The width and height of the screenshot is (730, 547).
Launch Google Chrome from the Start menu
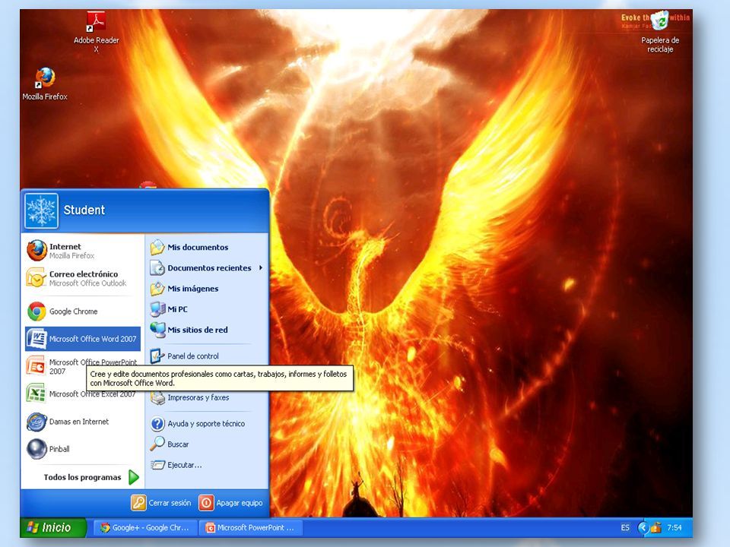(x=83, y=311)
